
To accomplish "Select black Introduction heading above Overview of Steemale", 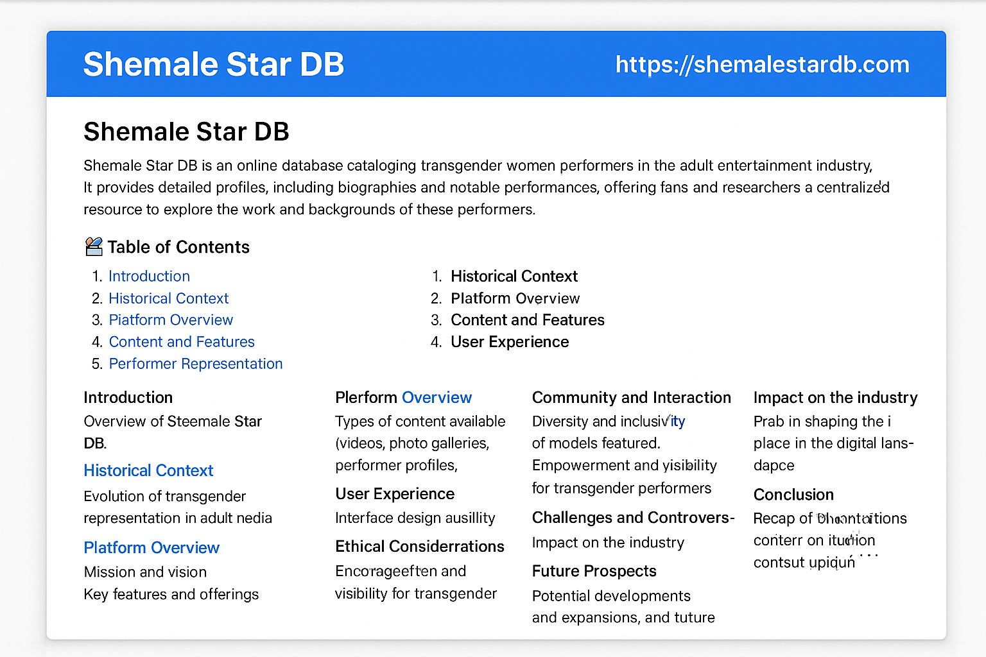I will (128, 397).
